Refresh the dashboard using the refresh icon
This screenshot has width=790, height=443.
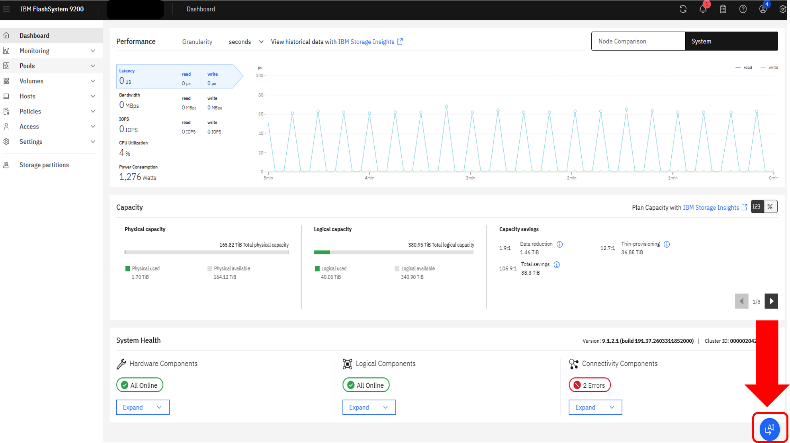pyautogui.click(x=683, y=9)
